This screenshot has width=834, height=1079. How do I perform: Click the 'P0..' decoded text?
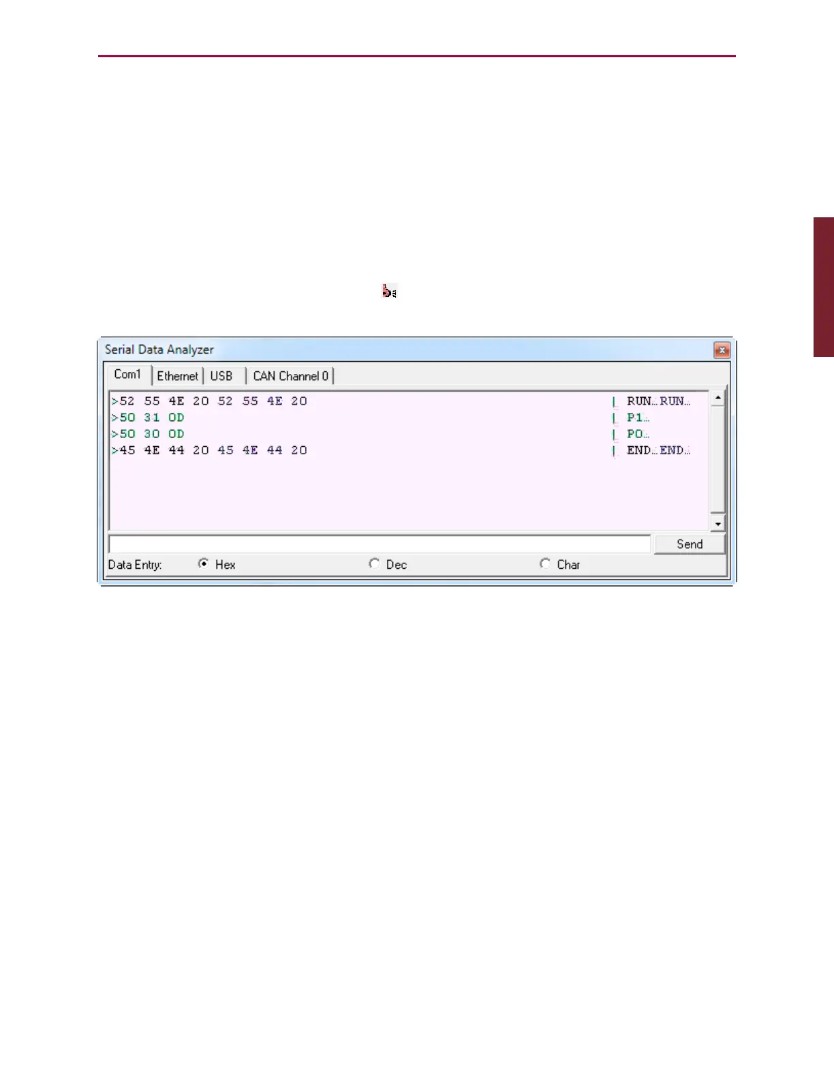[638, 434]
